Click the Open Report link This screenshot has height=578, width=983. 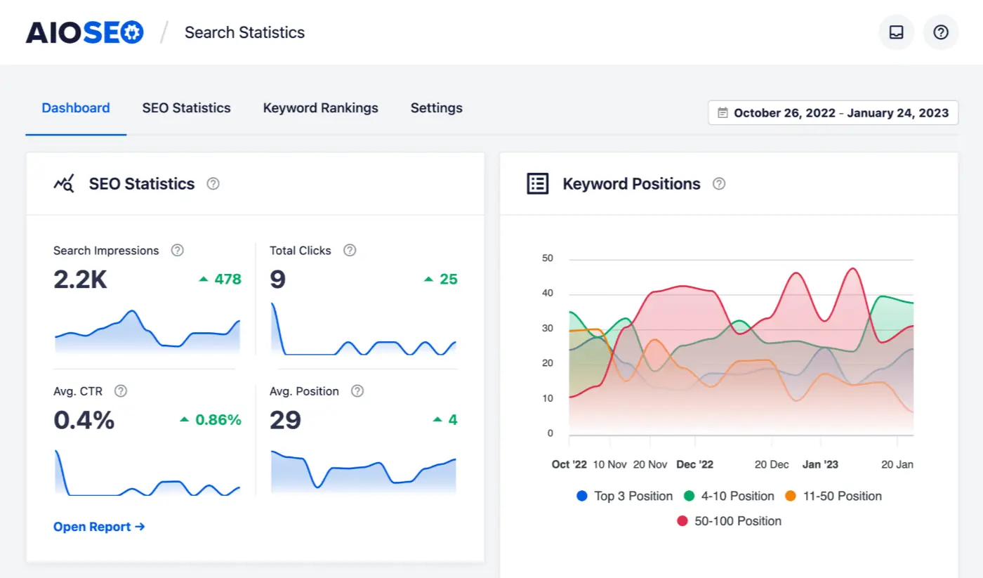(99, 527)
